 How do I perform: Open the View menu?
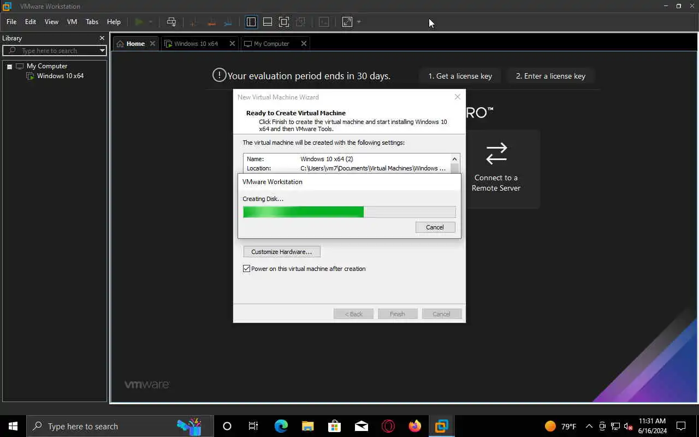51,22
